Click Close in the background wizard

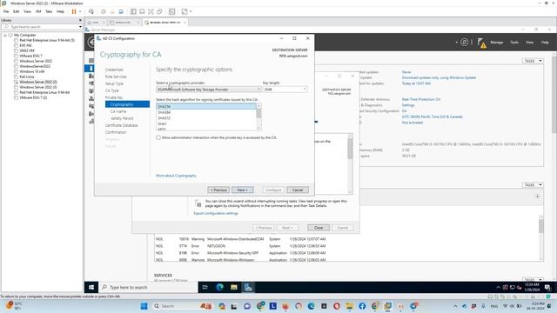[319, 228]
